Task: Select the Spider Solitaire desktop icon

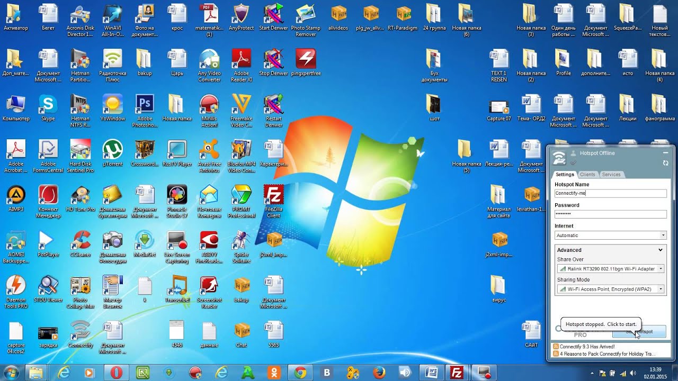Action: (x=242, y=247)
